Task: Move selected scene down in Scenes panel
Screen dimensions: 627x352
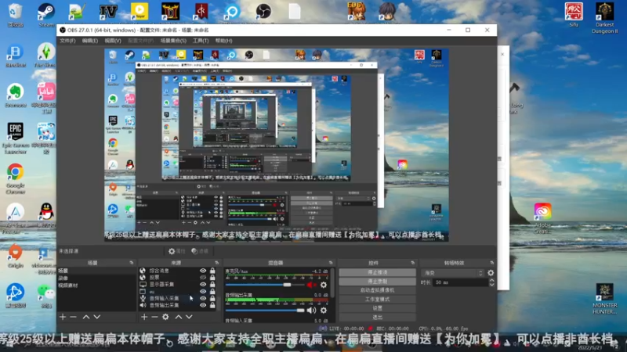Action: [x=96, y=317]
